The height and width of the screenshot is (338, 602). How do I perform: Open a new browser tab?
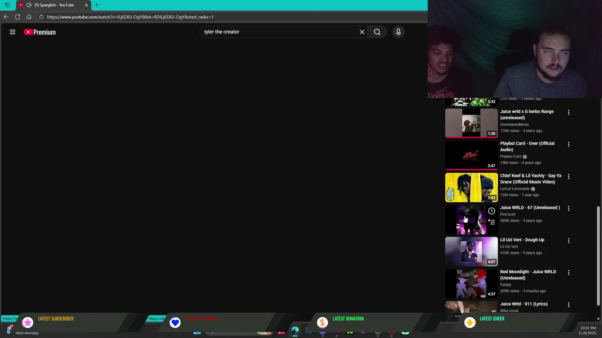tap(96, 5)
